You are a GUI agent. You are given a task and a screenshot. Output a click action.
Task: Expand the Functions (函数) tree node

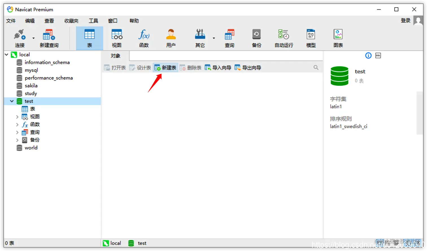click(x=17, y=124)
